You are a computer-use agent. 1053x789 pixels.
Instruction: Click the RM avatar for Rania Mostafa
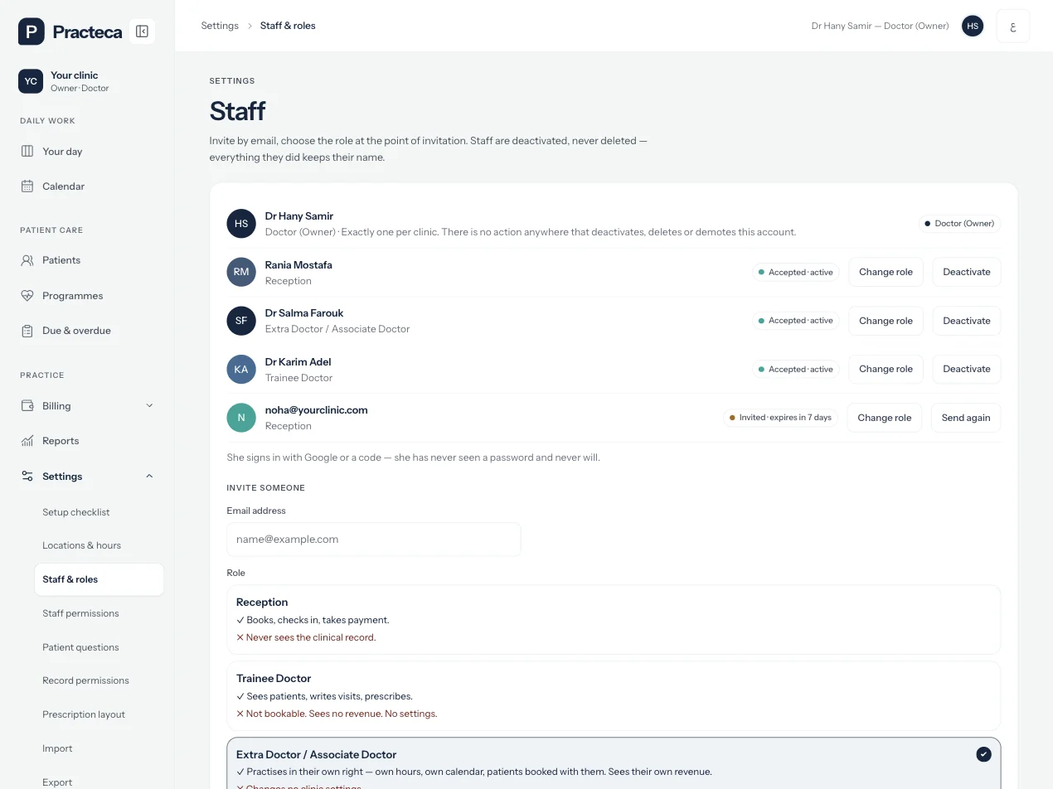241,272
